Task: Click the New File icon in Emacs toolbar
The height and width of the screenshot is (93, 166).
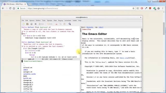Action: coord(23,24)
